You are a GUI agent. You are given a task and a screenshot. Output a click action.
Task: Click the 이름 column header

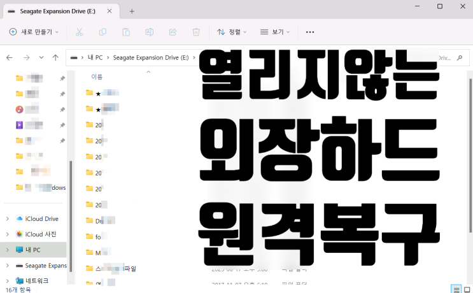click(97, 76)
